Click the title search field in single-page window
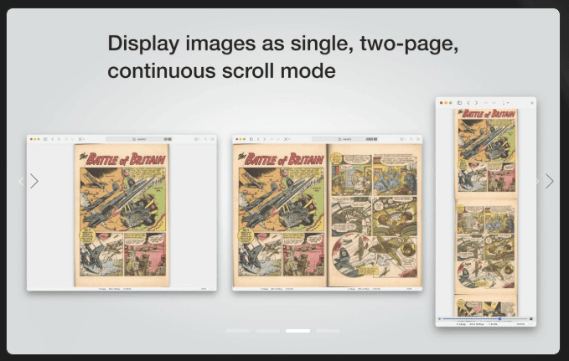 (139, 139)
